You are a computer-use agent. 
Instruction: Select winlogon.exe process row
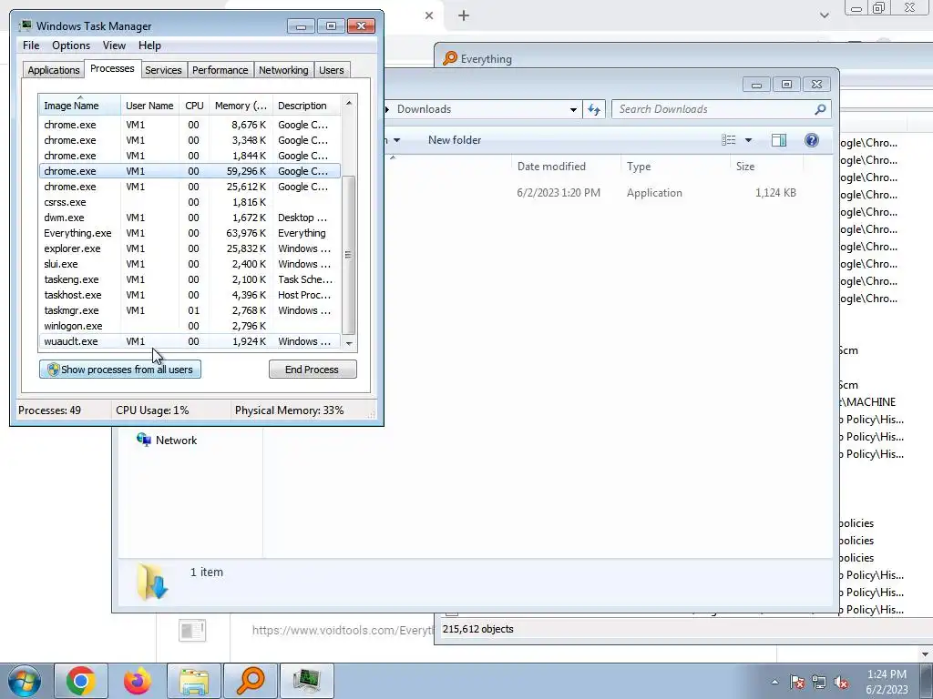pyautogui.click(x=190, y=326)
